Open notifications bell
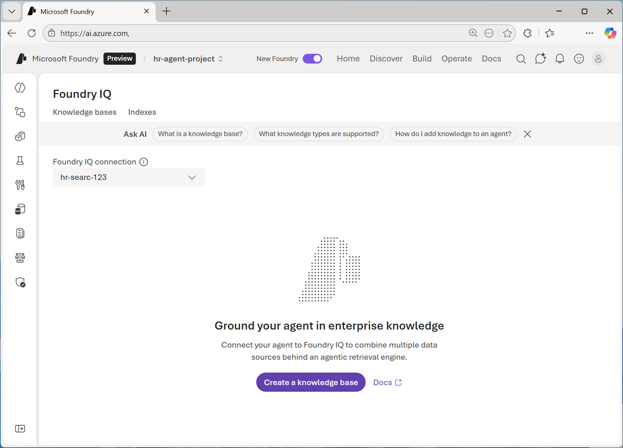The width and height of the screenshot is (623, 448). pyautogui.click(x=560, y=59)
